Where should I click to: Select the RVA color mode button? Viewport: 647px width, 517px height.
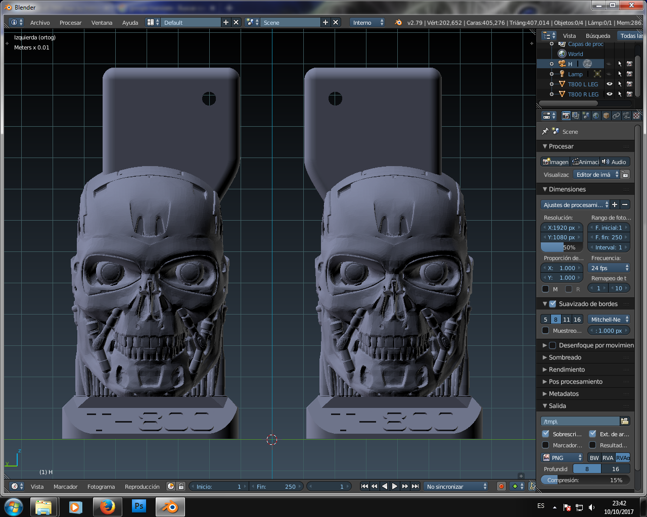[x=608, y=458]
